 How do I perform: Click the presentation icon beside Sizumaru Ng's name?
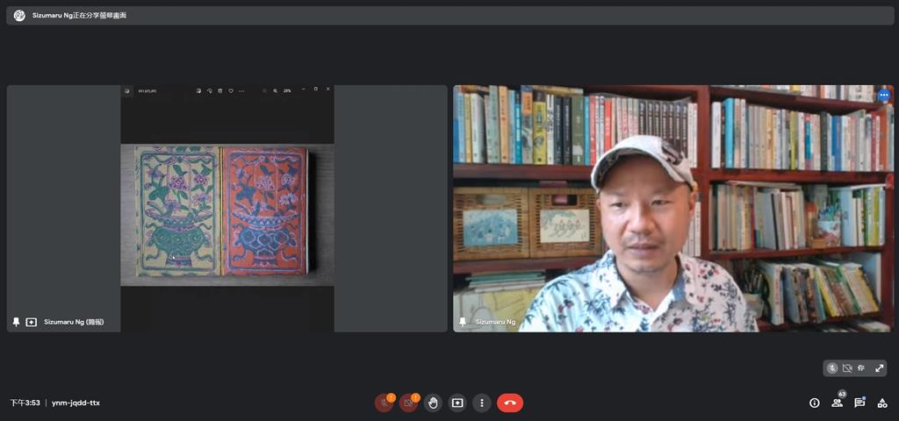32,322
